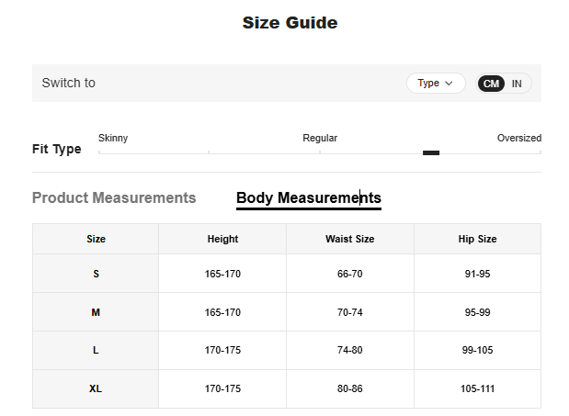Select the M size row label
This screenshot has height=416, width=569.
point(96,312)
